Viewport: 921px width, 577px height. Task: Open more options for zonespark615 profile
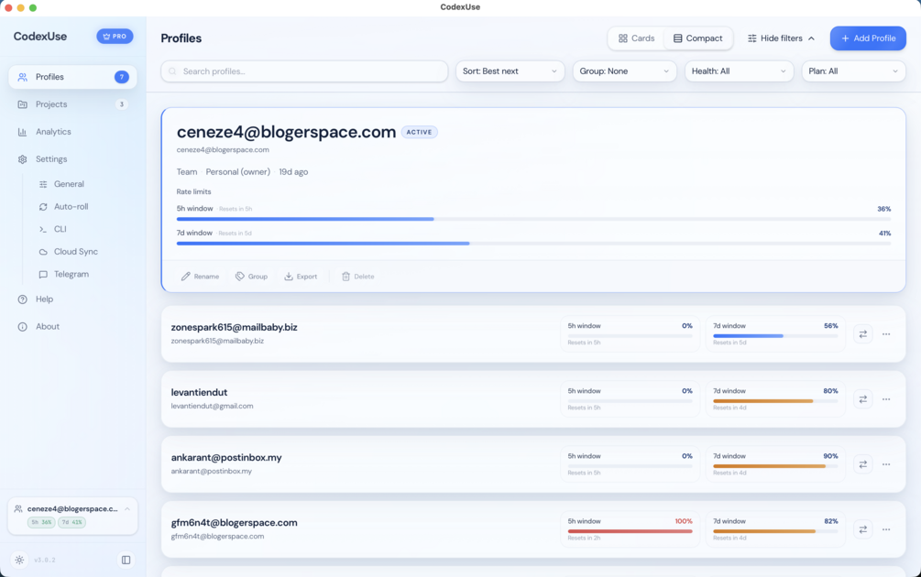(886, 334)
